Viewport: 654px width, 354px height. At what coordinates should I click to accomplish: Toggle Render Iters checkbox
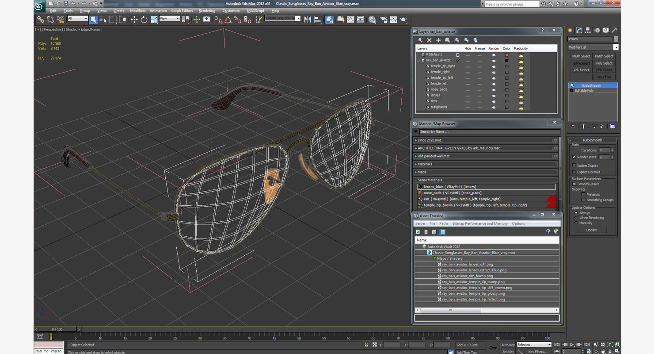[574, 157]
